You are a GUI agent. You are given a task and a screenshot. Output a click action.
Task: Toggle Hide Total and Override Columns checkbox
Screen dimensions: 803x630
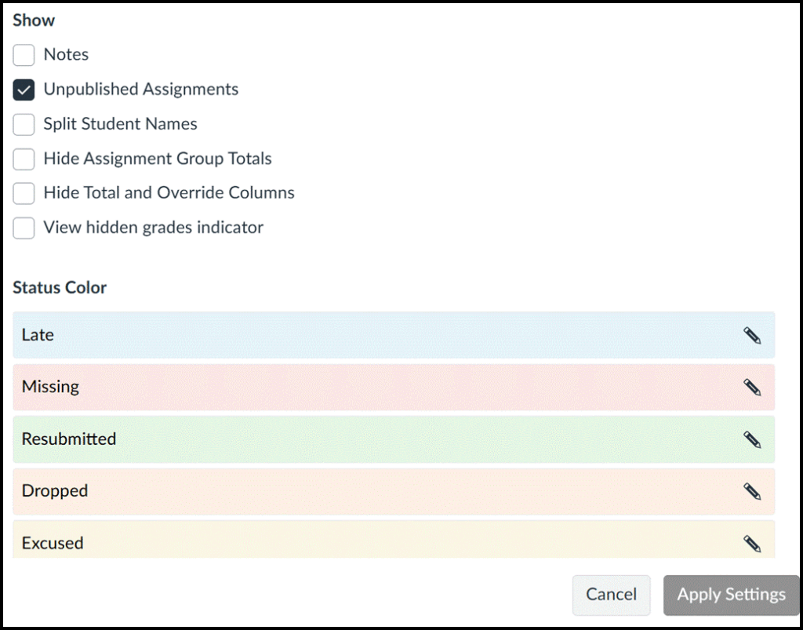point(24,193)
